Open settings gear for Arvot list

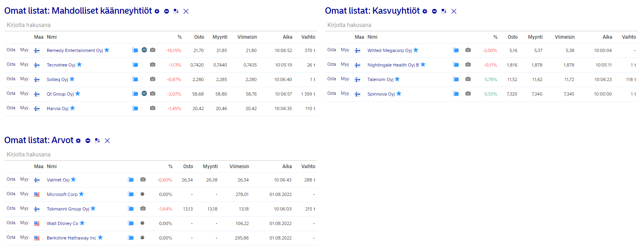coord(78,141)
